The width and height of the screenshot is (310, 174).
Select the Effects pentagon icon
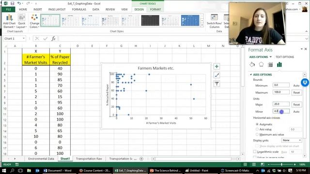(x=261, y=64)
